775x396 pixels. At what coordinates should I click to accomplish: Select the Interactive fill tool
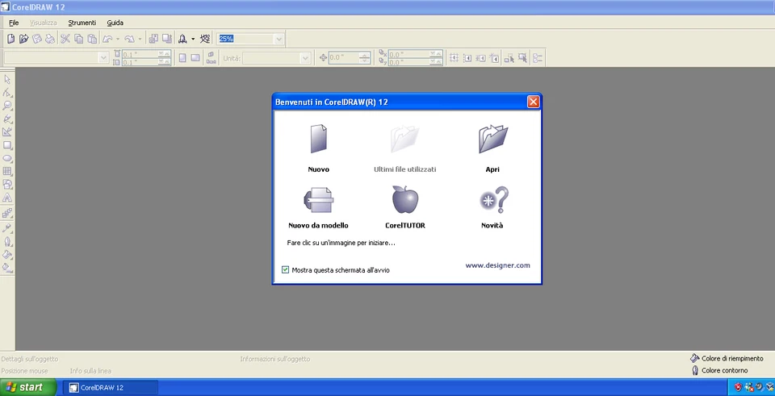click(x=7, y=268)
